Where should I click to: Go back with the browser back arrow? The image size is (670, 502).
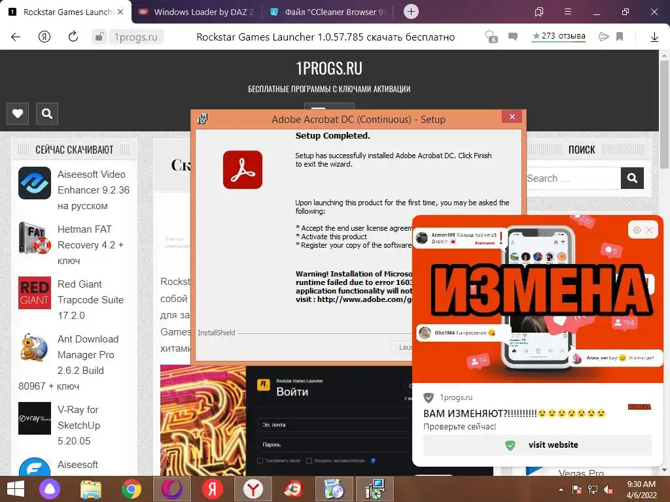click(x=16, y=37)
